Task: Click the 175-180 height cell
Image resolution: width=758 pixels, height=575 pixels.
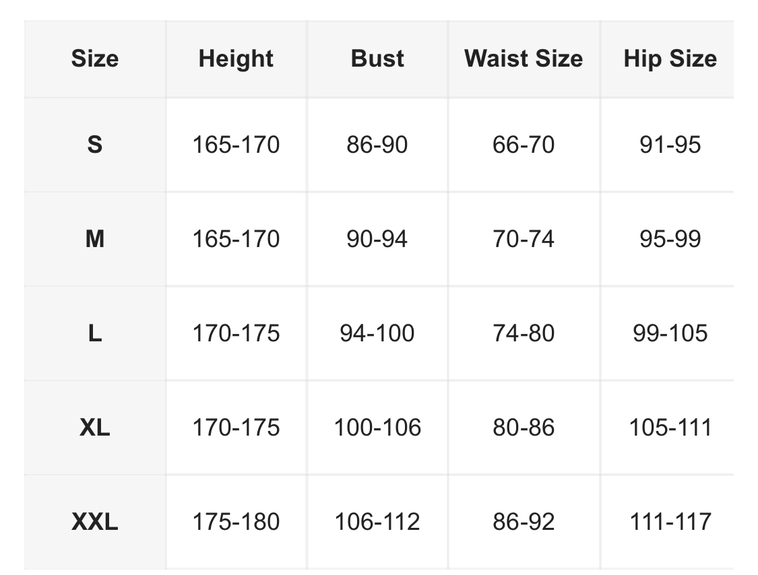Action: coord(236,522)
